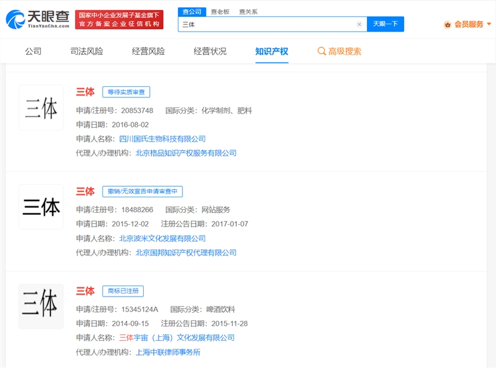Click registration announcement date 2015-11-28
This screenshot has height=368, width=496.
pyautogui.click(x=229, y=323)
